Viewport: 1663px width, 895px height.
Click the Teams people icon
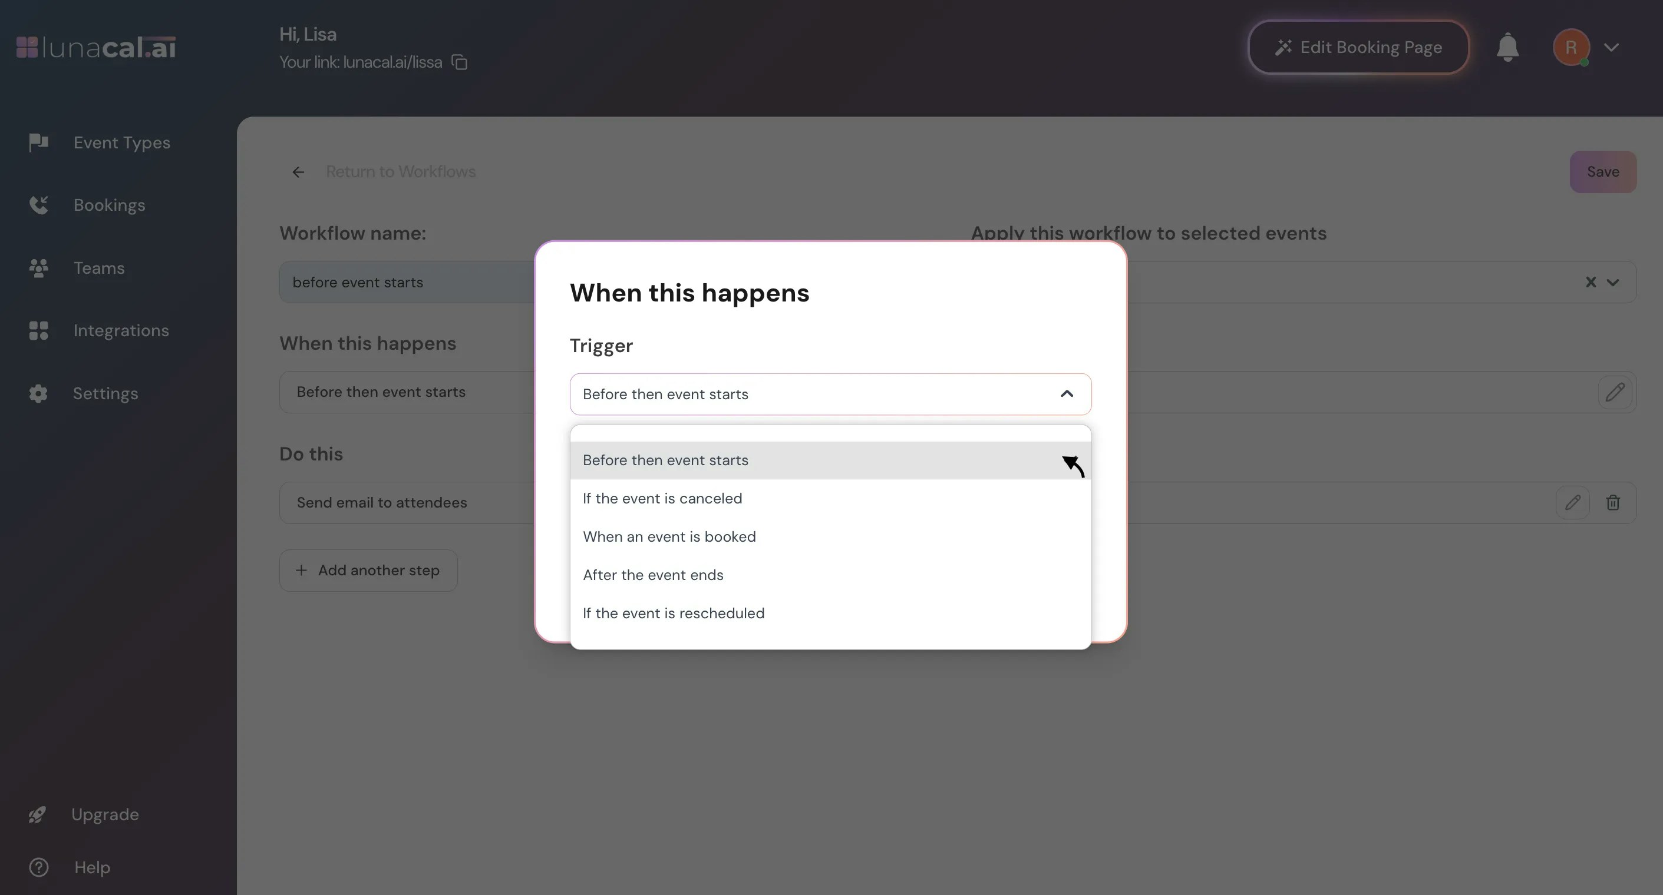(39, 268)
